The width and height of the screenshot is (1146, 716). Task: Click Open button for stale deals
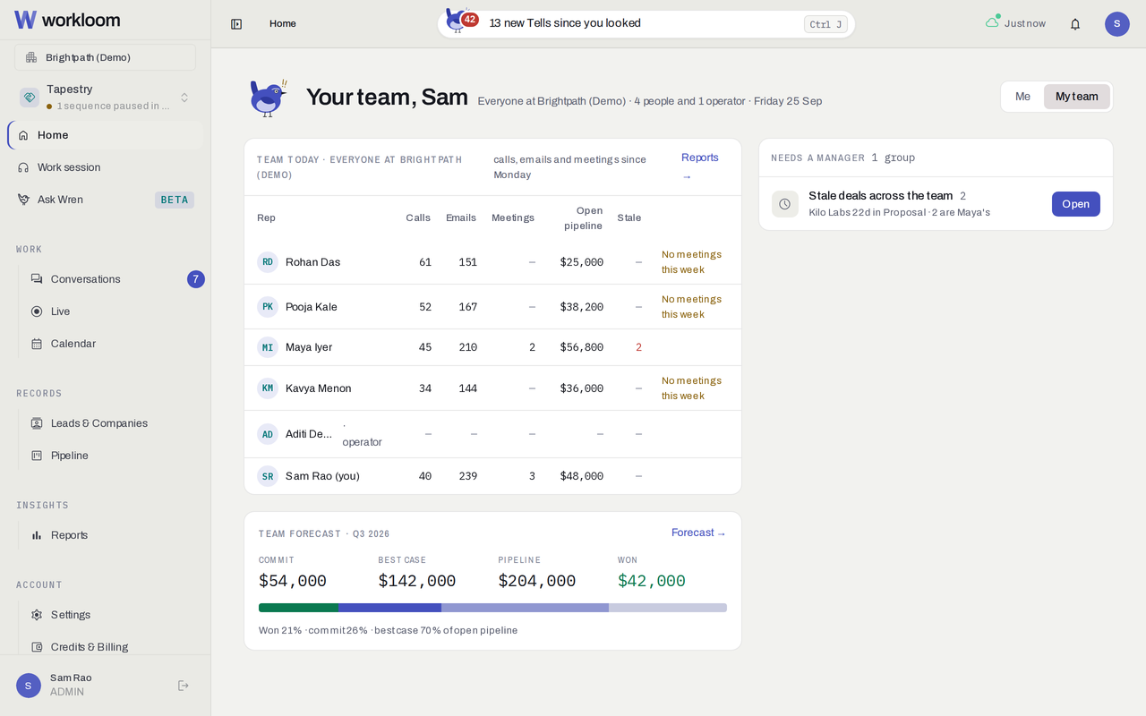pos(1075,204)
